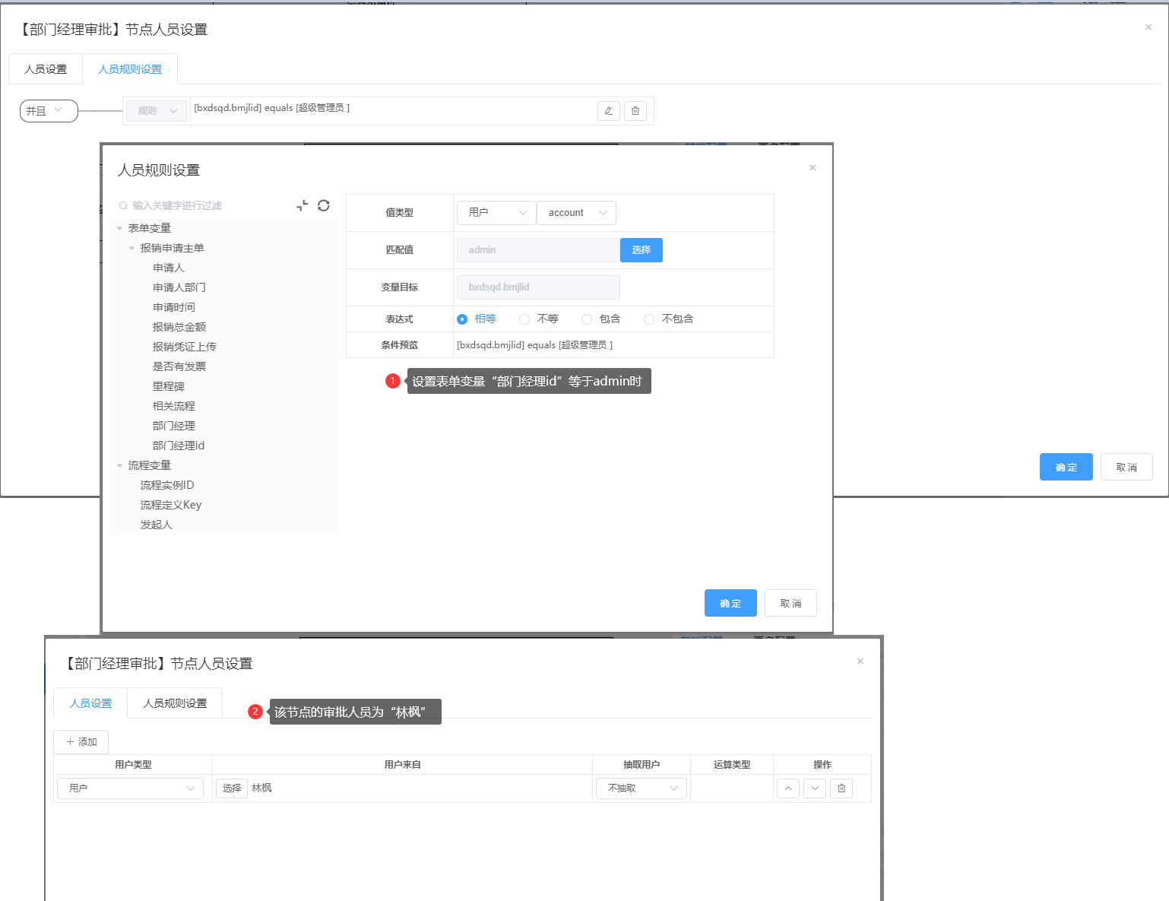The width and height of the screenshot is (1169, 901).
Task: Expand the 不抽取 extract user dropdown
Action: tap(642, 788)
